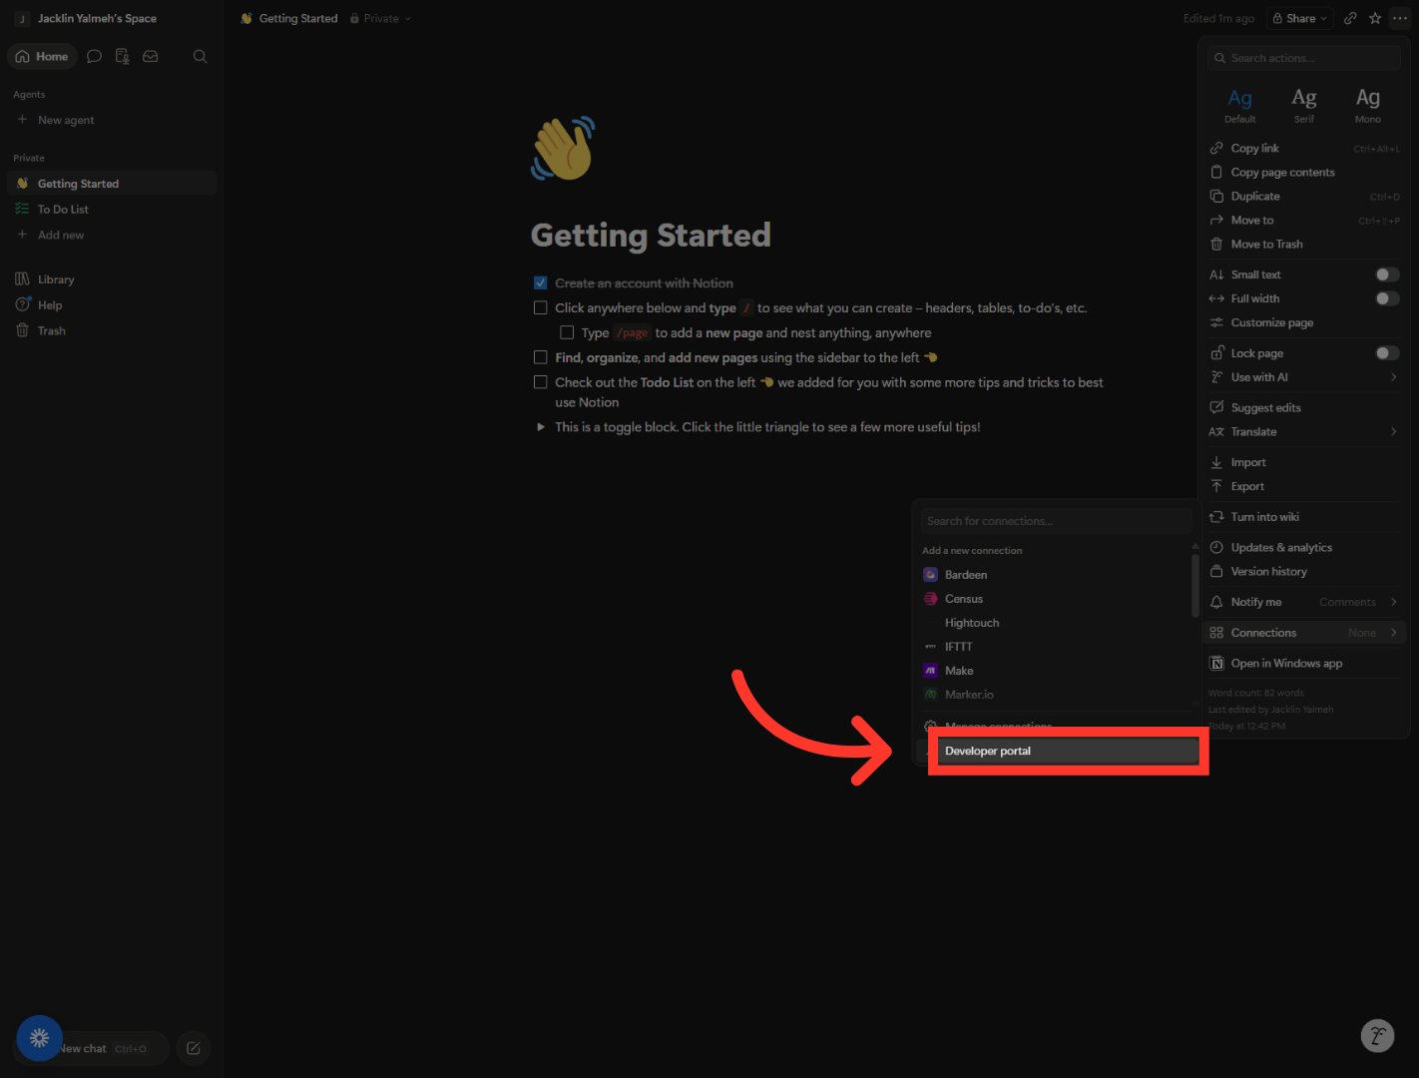The height and width of the screenshot is (1078, 1419).
Task: Select the Census connection
Action: pyautogui.click(x=1056, y=599)
